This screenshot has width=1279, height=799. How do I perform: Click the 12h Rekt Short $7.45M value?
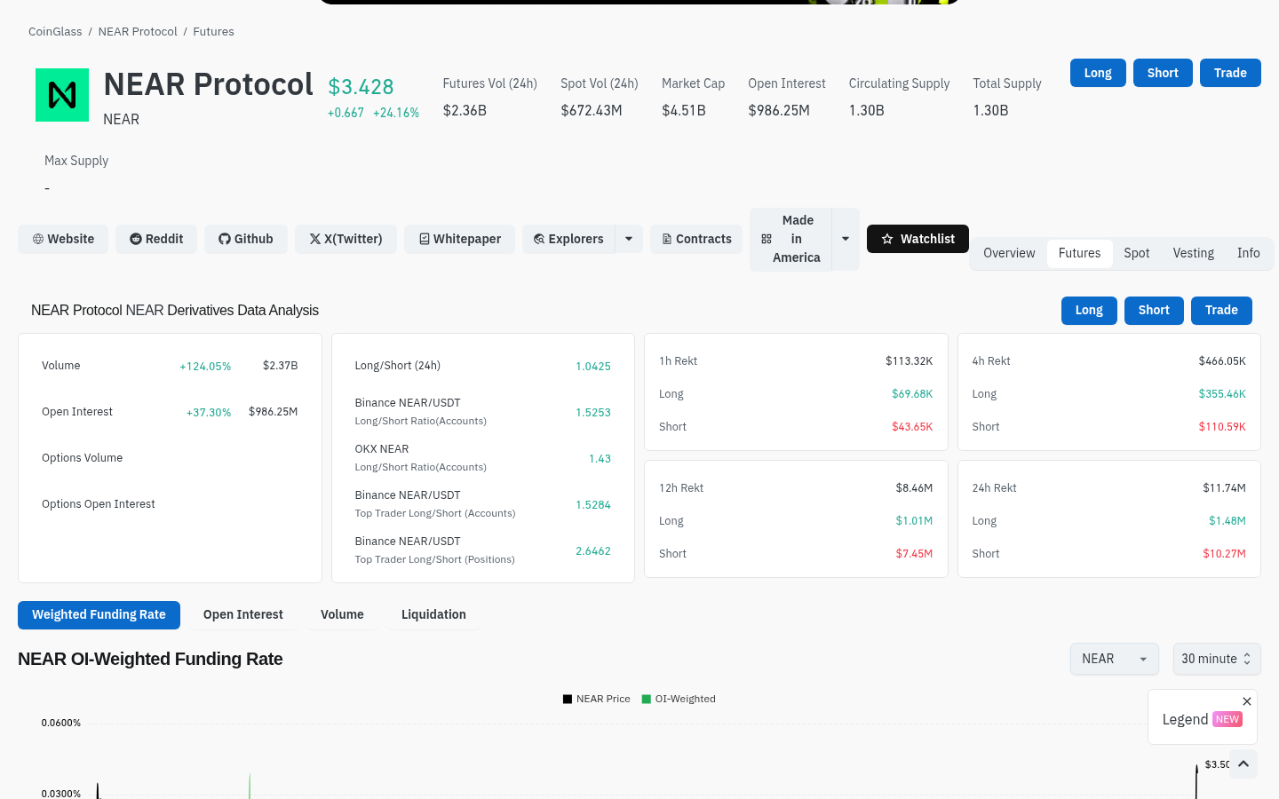[x=914, y=554]
